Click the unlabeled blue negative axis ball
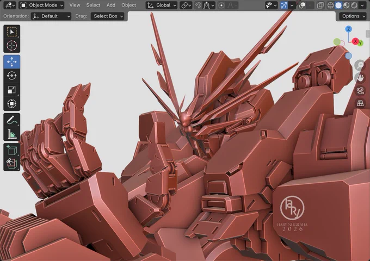The width and height of the screenshot is (370, 261). pos(349,56)
